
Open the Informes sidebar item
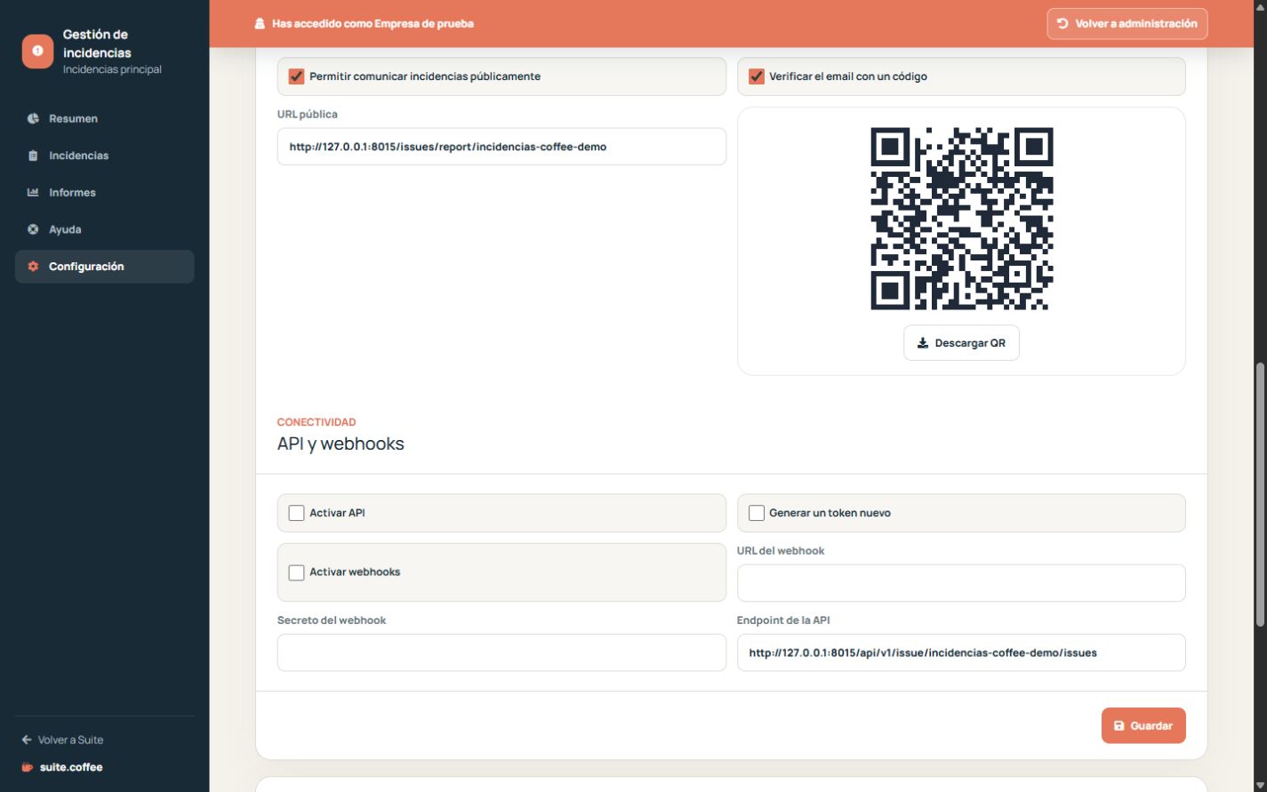coord(104,192)
